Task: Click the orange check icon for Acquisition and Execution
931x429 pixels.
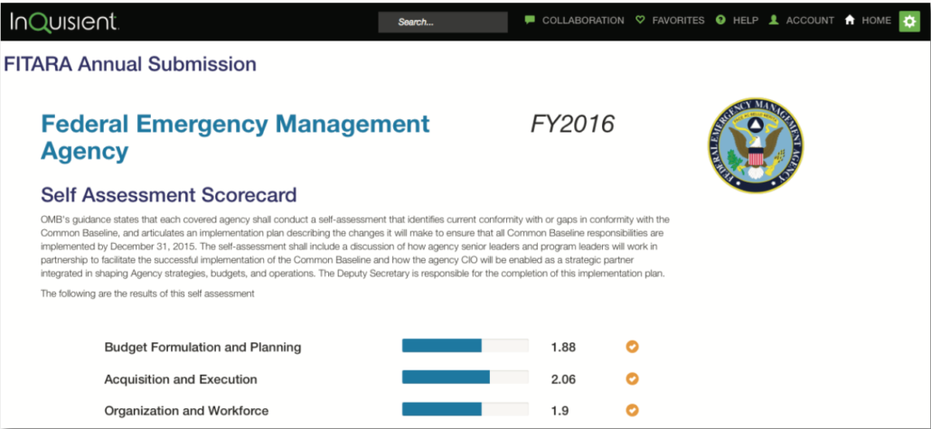Action: 633,378
